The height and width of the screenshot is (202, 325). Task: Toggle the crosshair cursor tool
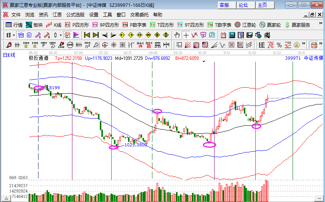pos(186,35)
